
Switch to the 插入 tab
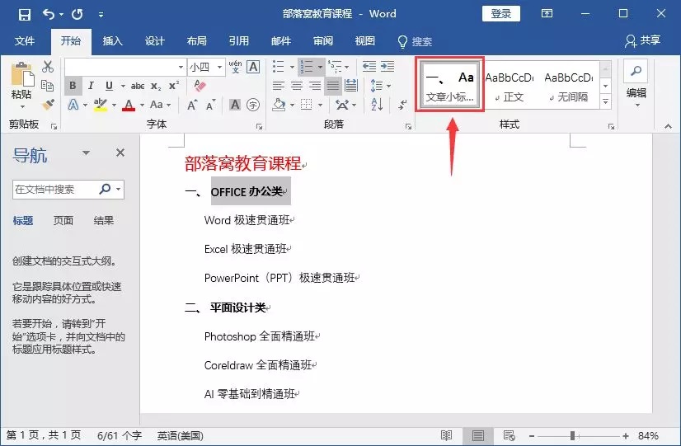coord(112,41)
